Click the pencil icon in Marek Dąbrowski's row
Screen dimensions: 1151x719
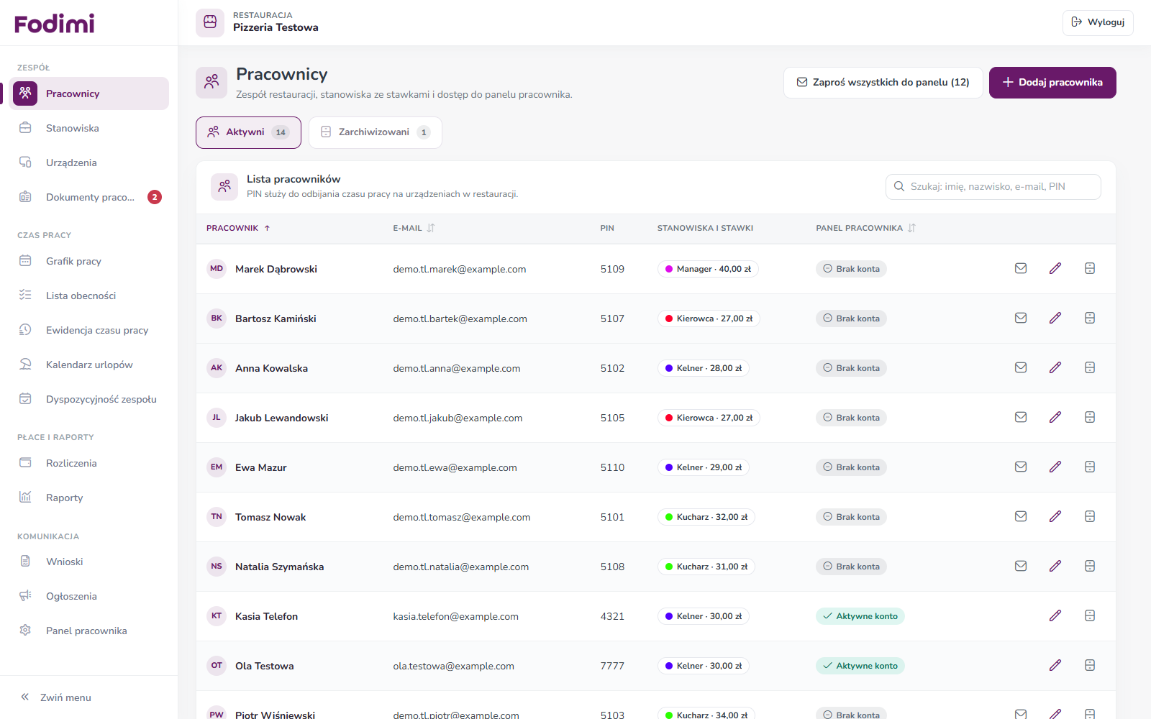point(1055,268)
